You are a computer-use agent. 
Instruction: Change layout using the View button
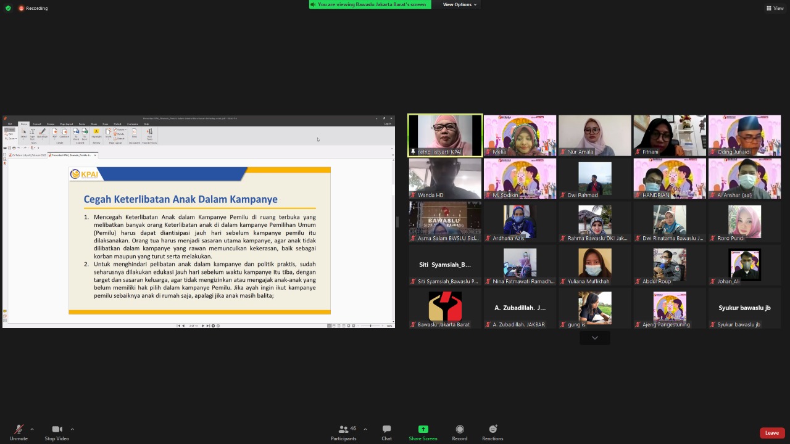775,8
